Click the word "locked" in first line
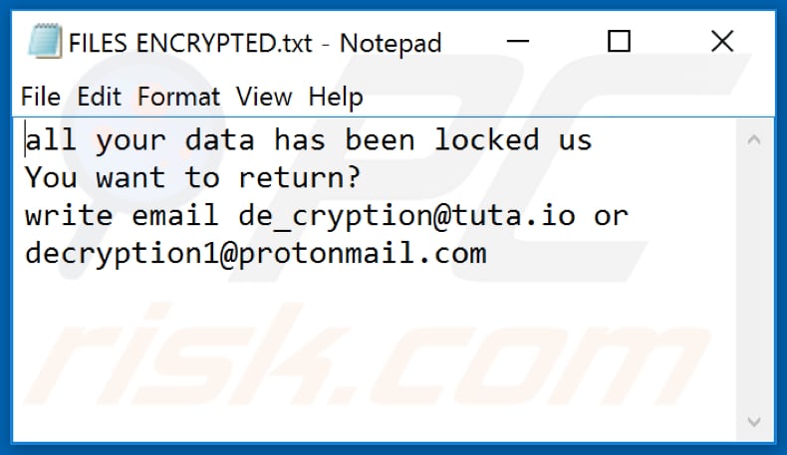 (486, 140)
